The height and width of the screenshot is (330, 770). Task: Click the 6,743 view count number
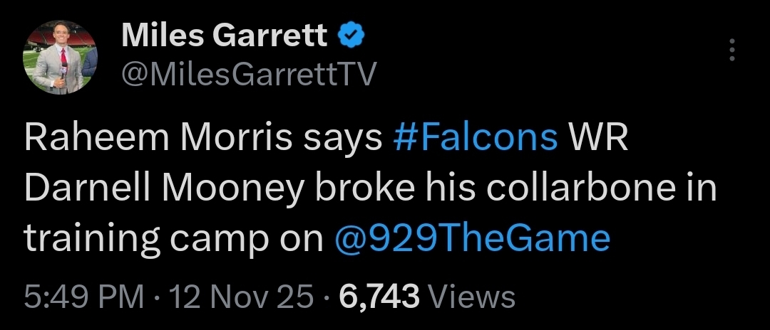coord(379,297)
